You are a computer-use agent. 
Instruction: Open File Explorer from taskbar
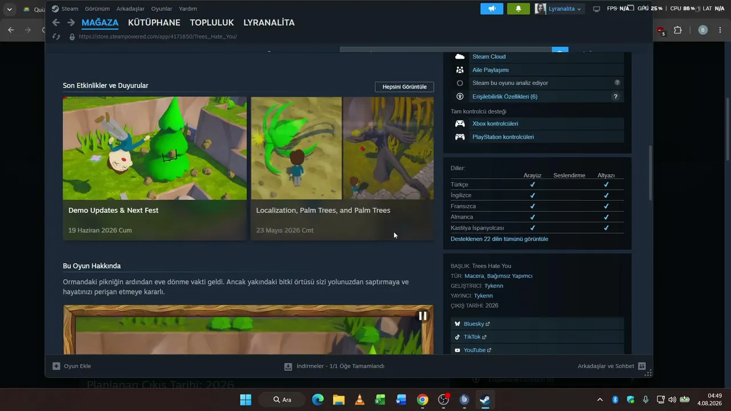pos(339,400)
